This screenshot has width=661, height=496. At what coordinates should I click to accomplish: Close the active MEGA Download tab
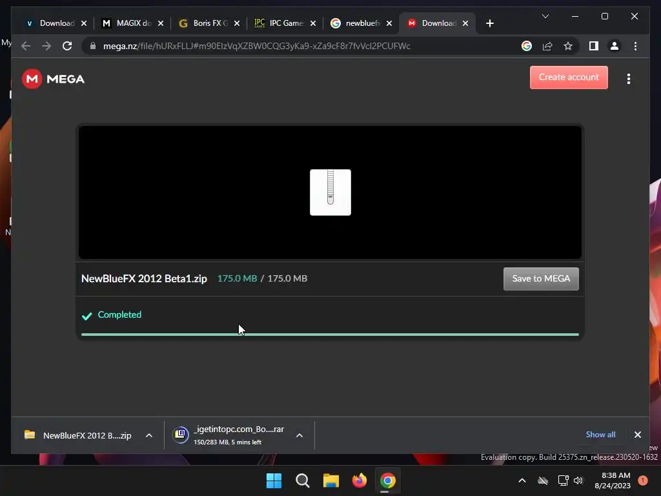click(x=465, y=23)
